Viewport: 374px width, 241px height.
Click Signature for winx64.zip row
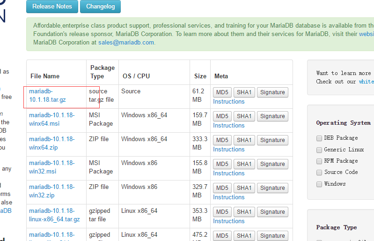coord(272,140)
